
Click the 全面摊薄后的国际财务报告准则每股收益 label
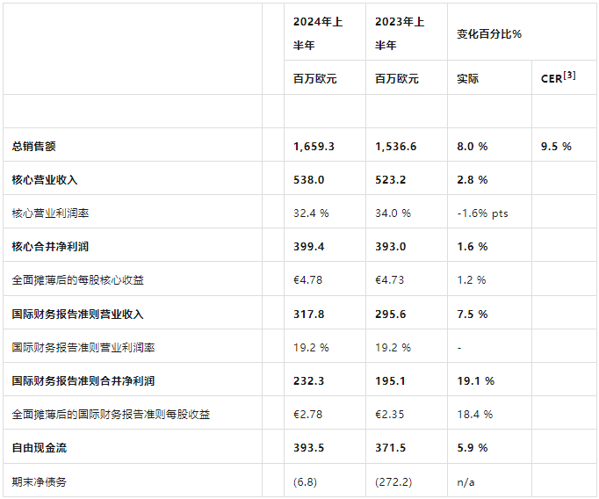point(112,414)
